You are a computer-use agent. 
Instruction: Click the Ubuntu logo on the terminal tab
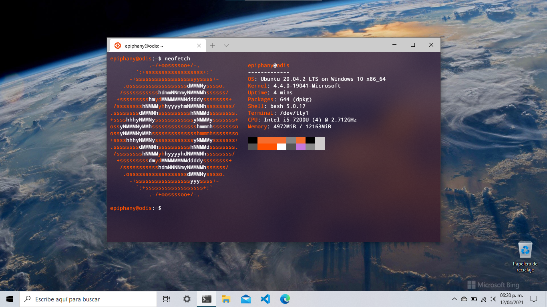[118, 46]
